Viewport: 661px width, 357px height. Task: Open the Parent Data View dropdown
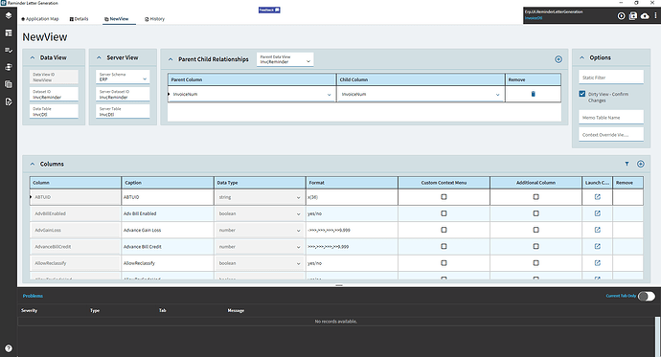pyautogui.click(x=285, y=59)
